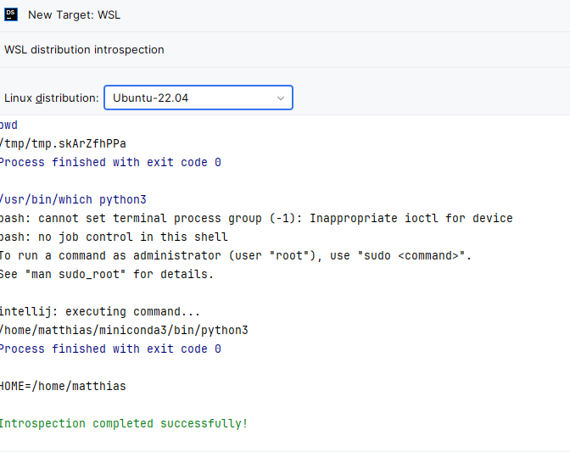The width and height of the screenshot is (570, 452).
Task: Click the green 'Introspection completed successfully!' message
Action: (124, 424)
